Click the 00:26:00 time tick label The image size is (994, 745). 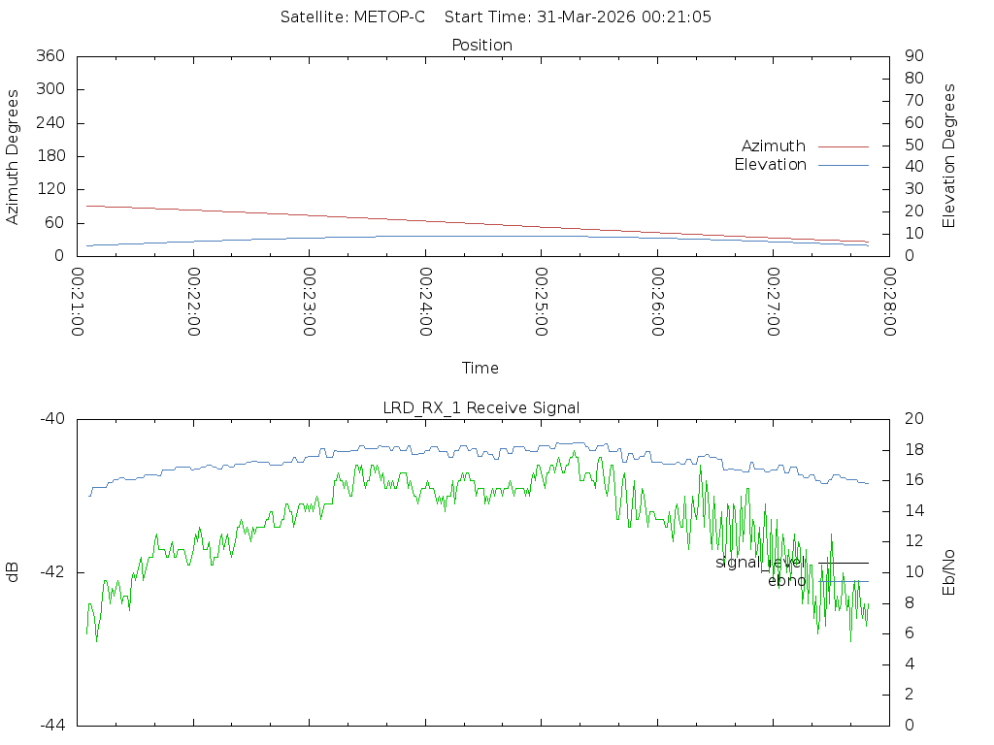point(657,302)
